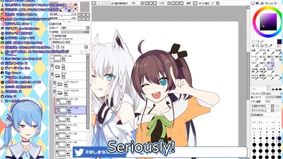Click the +000° rotation angle field
The image size is (283, 159).
[x=163, y=3]
